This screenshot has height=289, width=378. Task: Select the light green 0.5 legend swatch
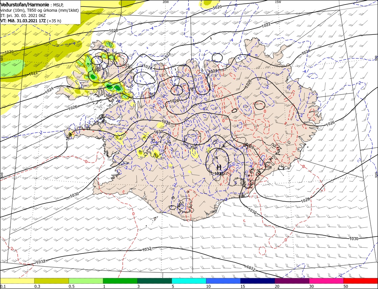pyautogui.click(x=86, y=281)
